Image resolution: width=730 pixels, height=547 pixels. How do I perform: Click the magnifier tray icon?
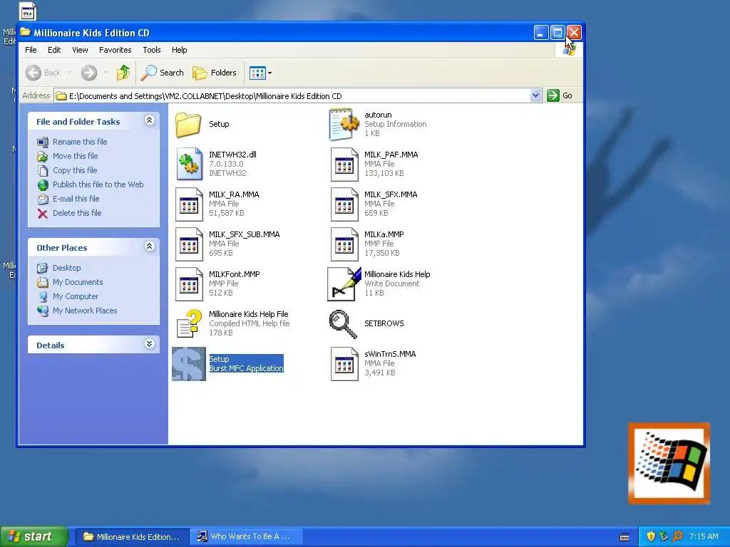coord(677,537)
